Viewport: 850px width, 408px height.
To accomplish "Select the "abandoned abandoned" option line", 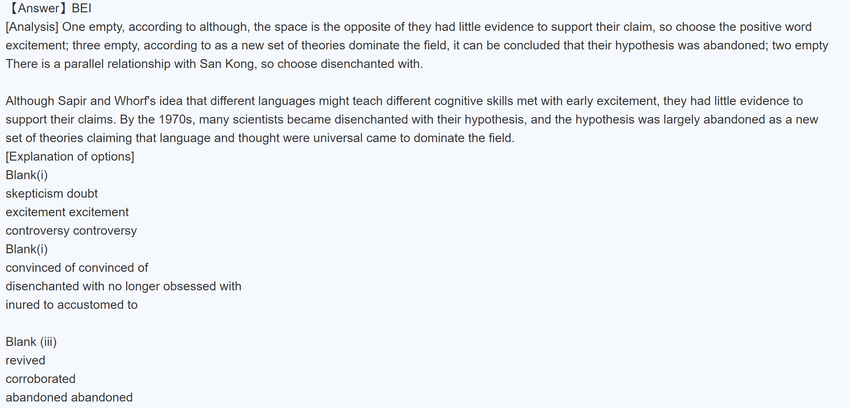I will 69,397.
